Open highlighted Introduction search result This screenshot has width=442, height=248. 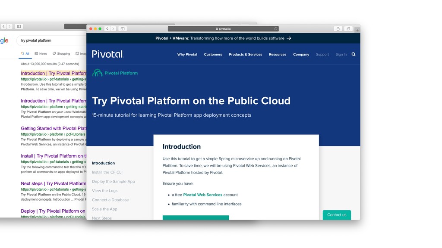tap(54, 73)
